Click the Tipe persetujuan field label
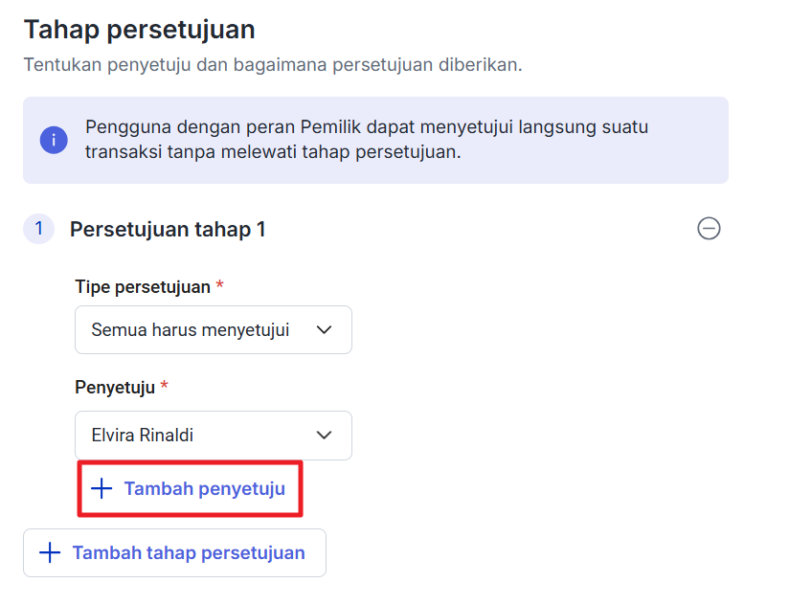 coord(143,287)
